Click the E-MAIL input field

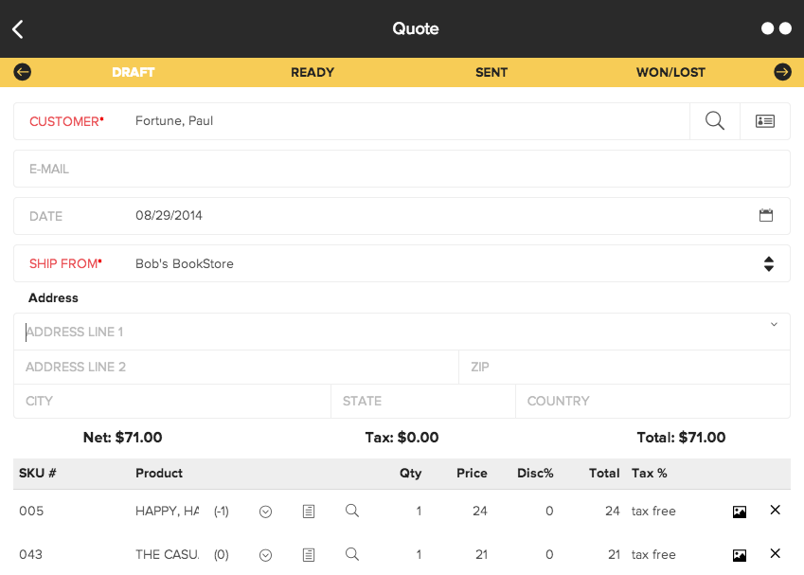click(x=402, y=169)
